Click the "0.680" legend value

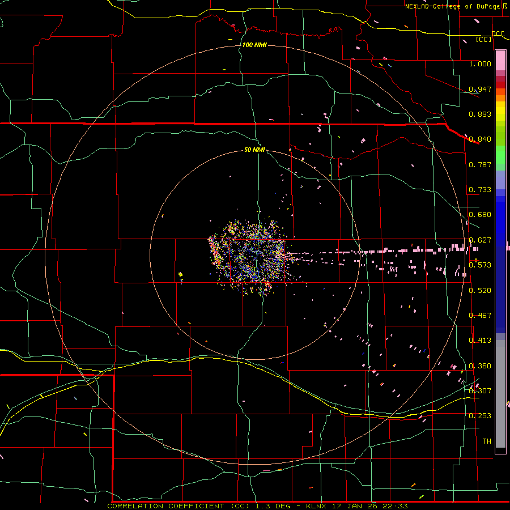(480, 215)
